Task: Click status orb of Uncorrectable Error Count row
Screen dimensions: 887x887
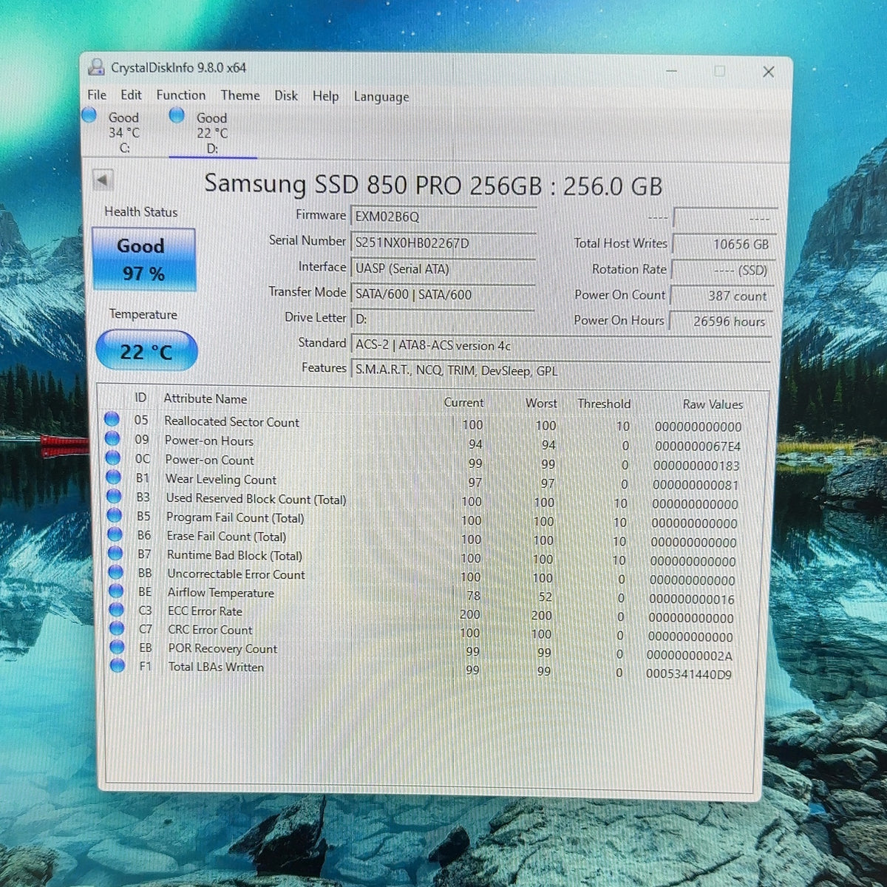Action: coord(115,572)
